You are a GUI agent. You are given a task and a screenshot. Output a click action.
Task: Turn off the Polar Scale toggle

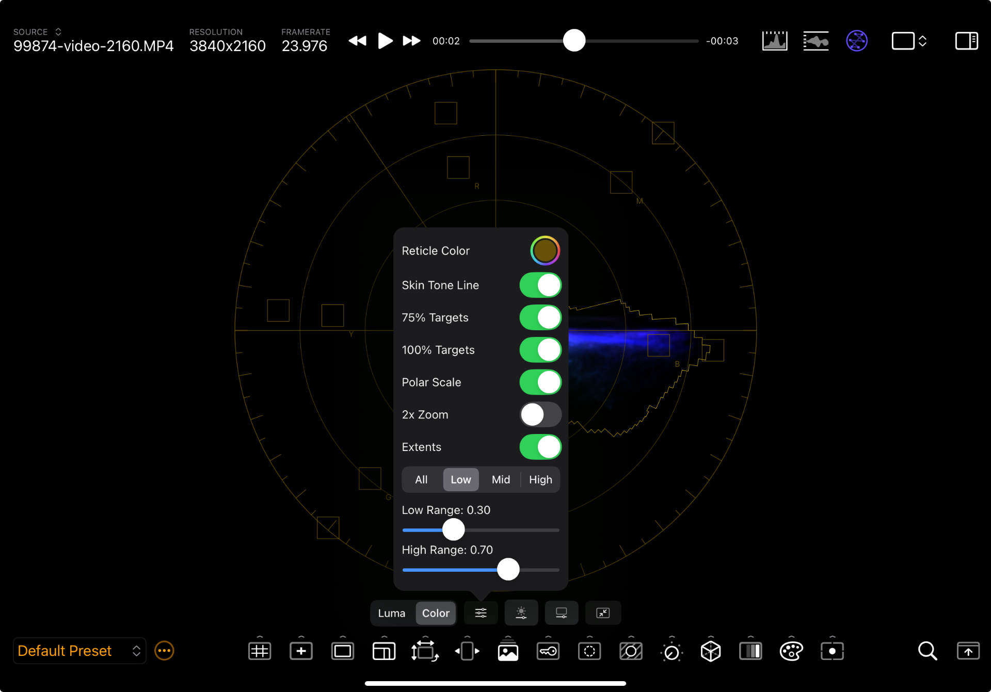(x=540, y=382)
